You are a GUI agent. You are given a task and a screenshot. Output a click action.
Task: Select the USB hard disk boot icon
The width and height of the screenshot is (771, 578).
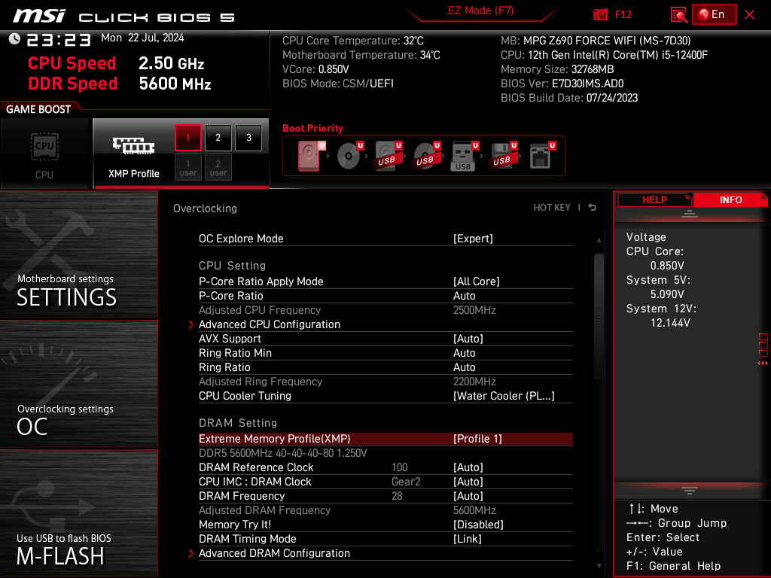click(388, 156)
